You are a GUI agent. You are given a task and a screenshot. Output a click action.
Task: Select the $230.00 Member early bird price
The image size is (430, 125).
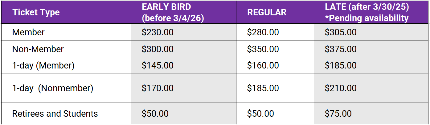click(x=158, y=33)
